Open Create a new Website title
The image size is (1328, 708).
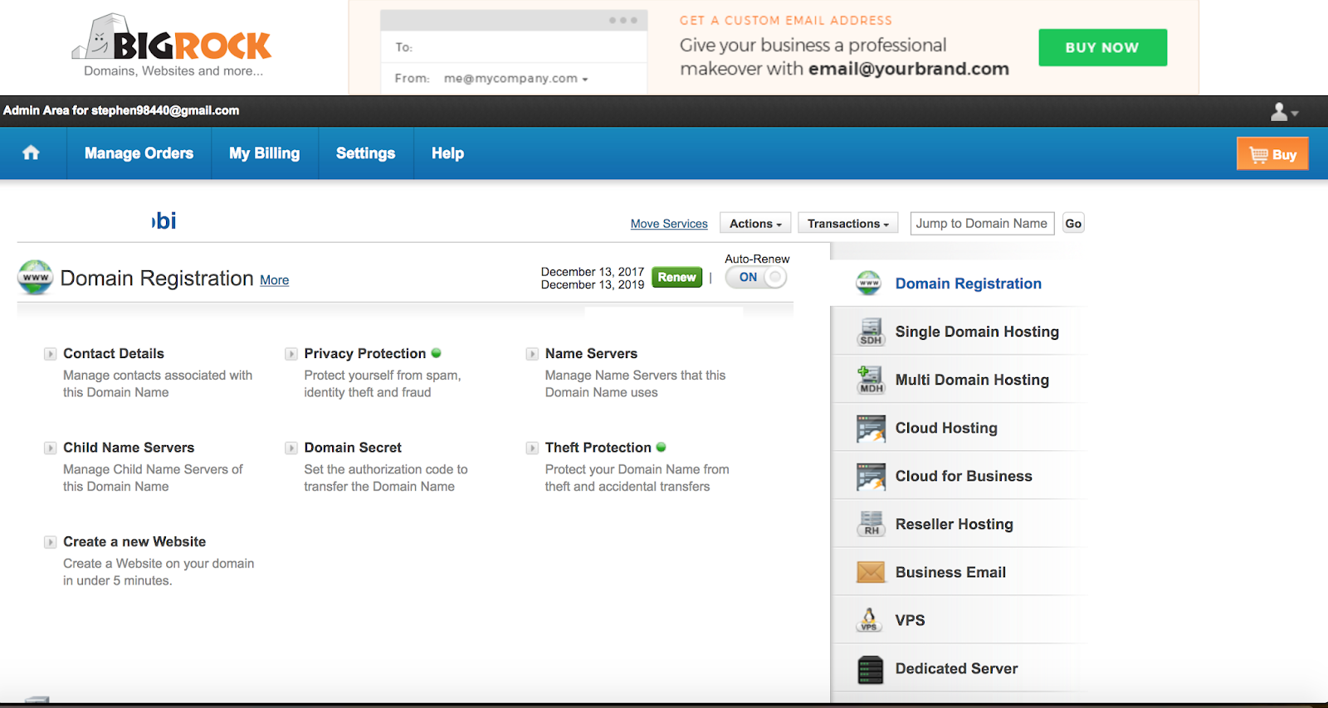[x=134, y=541]
